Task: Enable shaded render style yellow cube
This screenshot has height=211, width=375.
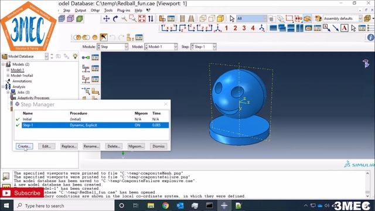Action: point(220,19)
